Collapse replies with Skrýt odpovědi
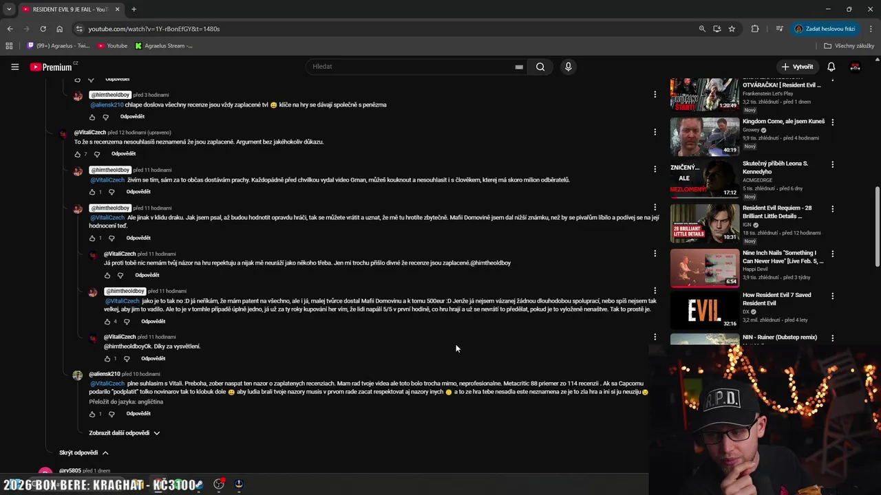 coord(84,453)
